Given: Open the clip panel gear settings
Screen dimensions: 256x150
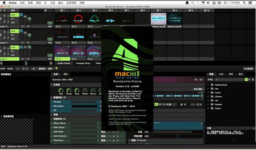Looking at the screenshot, I should pos(201,80).
